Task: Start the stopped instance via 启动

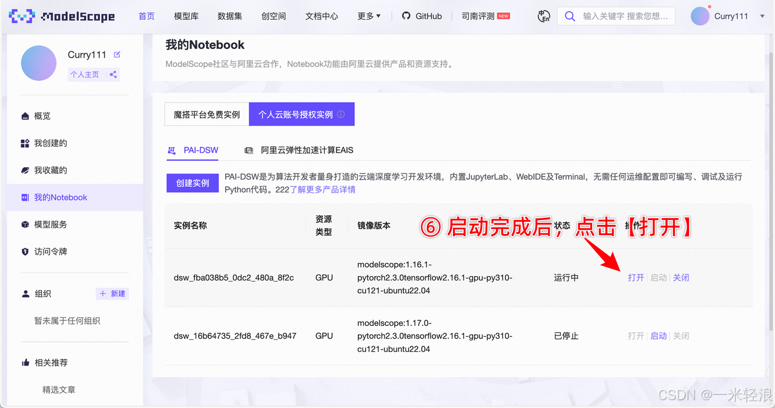Action: point(658,335)
